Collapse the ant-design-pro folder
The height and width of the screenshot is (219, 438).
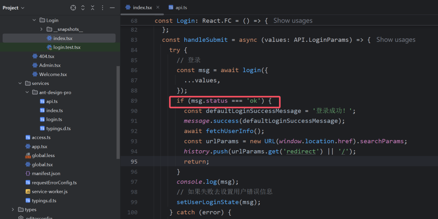point(27,92)
